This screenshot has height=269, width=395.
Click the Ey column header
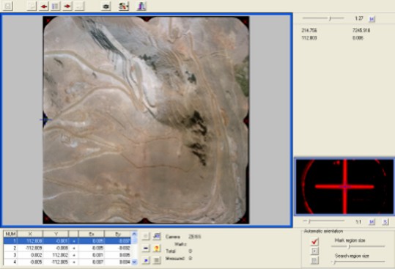(118, 234)
